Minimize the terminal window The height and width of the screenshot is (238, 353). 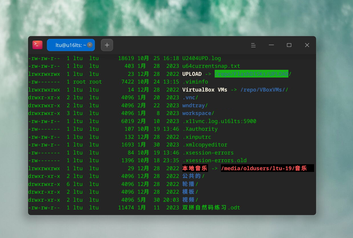click(x=271, y=45)
